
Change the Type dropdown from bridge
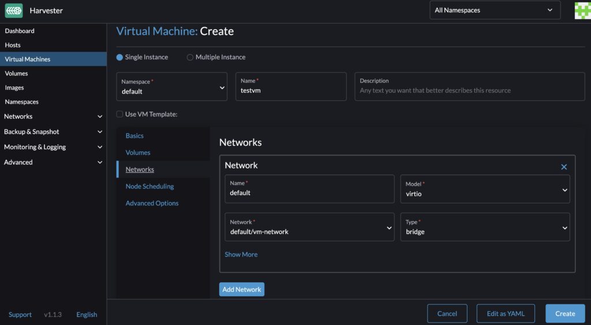(485, 227)
